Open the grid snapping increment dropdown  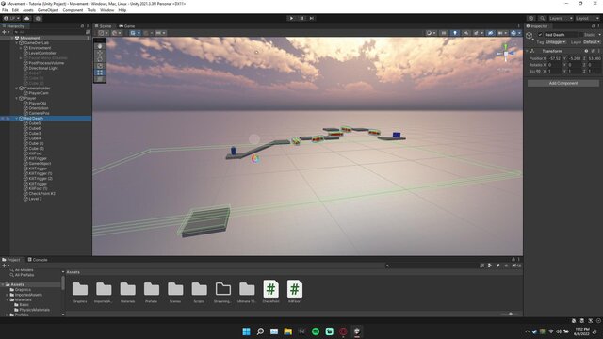point(161,33)
